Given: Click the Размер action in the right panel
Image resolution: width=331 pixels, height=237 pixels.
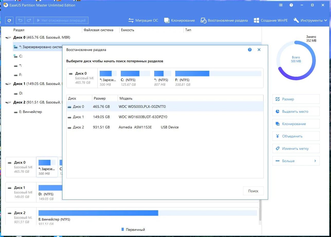Looking at the screenshot, I should point(296,99).
